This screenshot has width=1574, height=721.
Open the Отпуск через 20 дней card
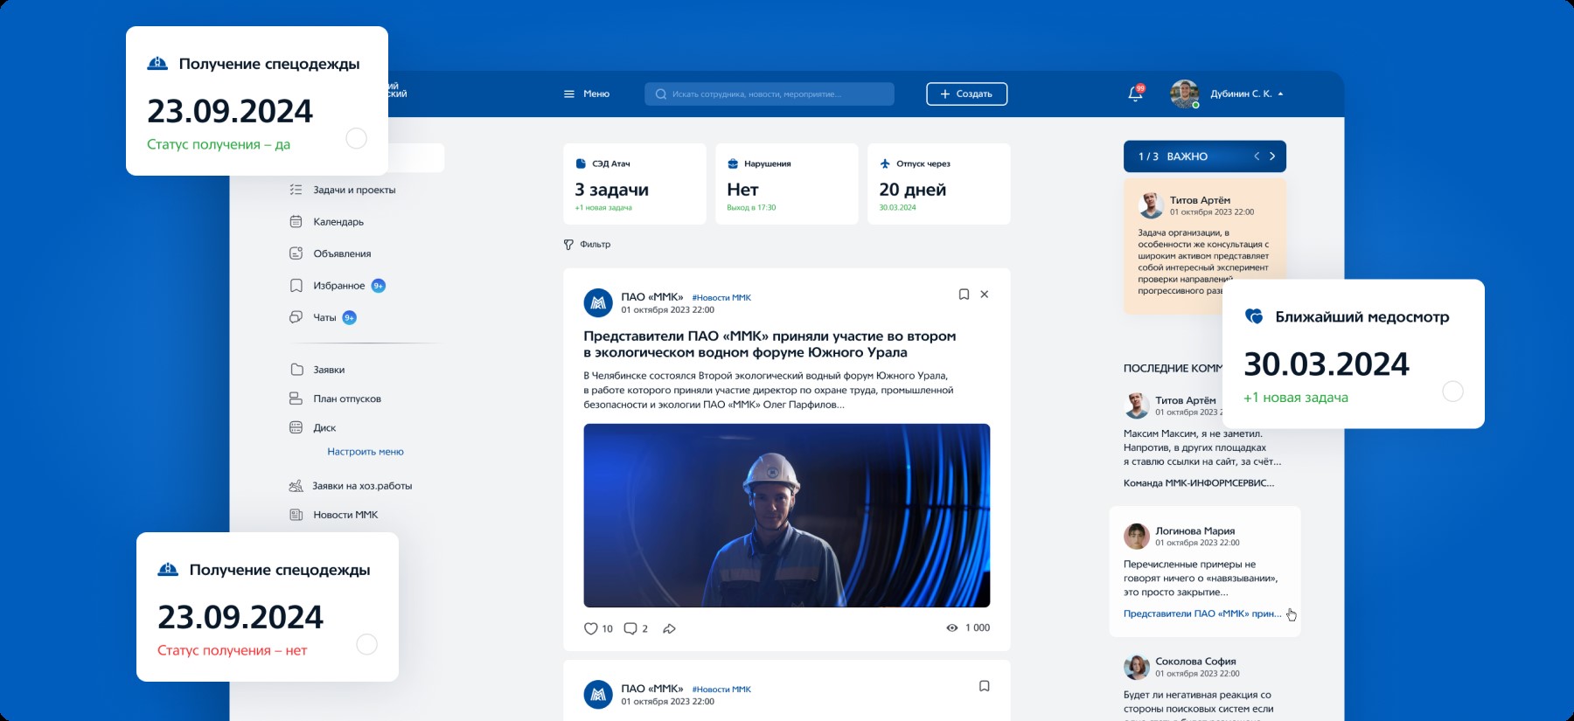(939, 184)
